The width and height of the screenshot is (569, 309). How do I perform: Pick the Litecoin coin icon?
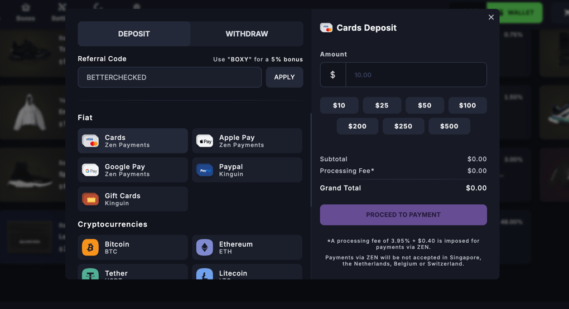tap(205, 274)
